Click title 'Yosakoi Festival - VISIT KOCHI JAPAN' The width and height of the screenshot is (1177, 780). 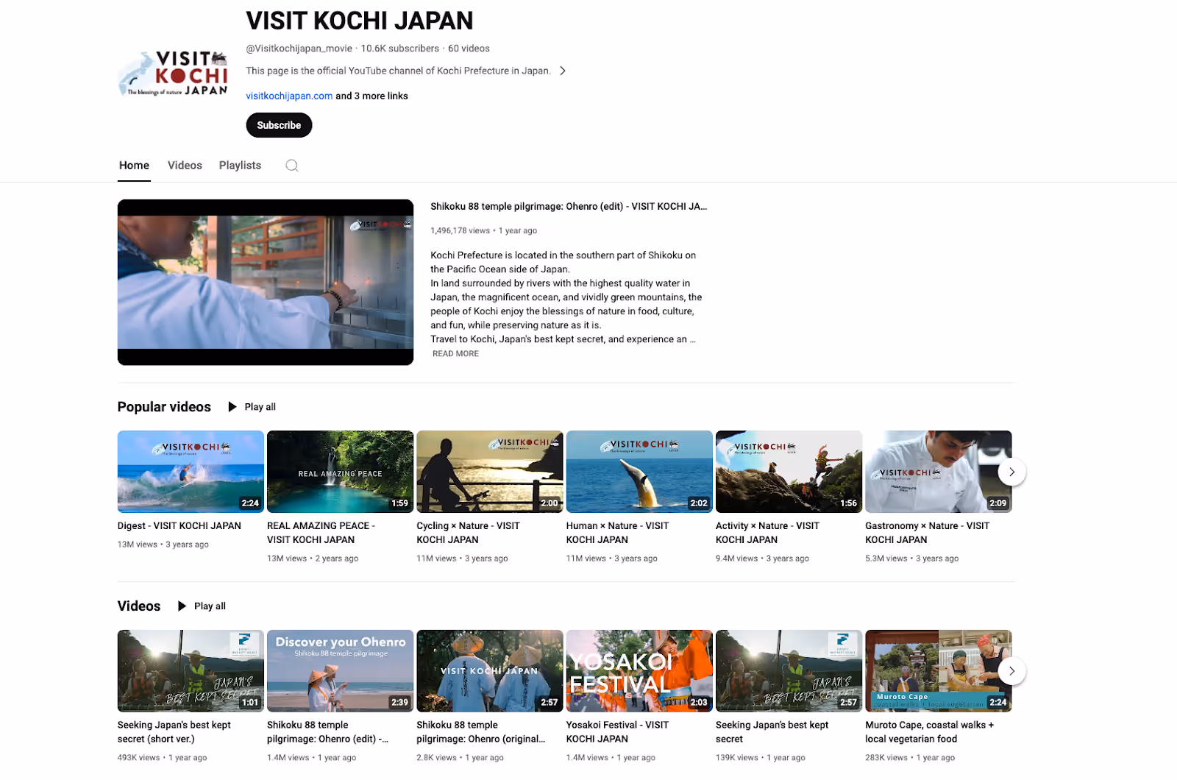618,732
